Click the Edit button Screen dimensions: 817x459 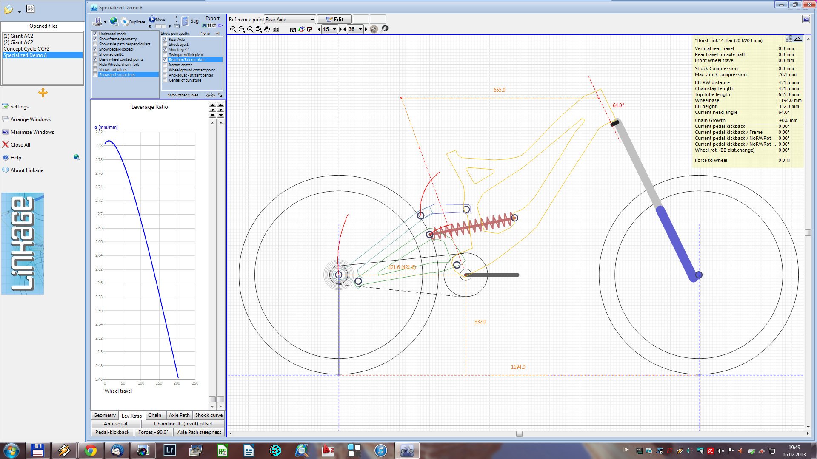click(x=334, y=19)
